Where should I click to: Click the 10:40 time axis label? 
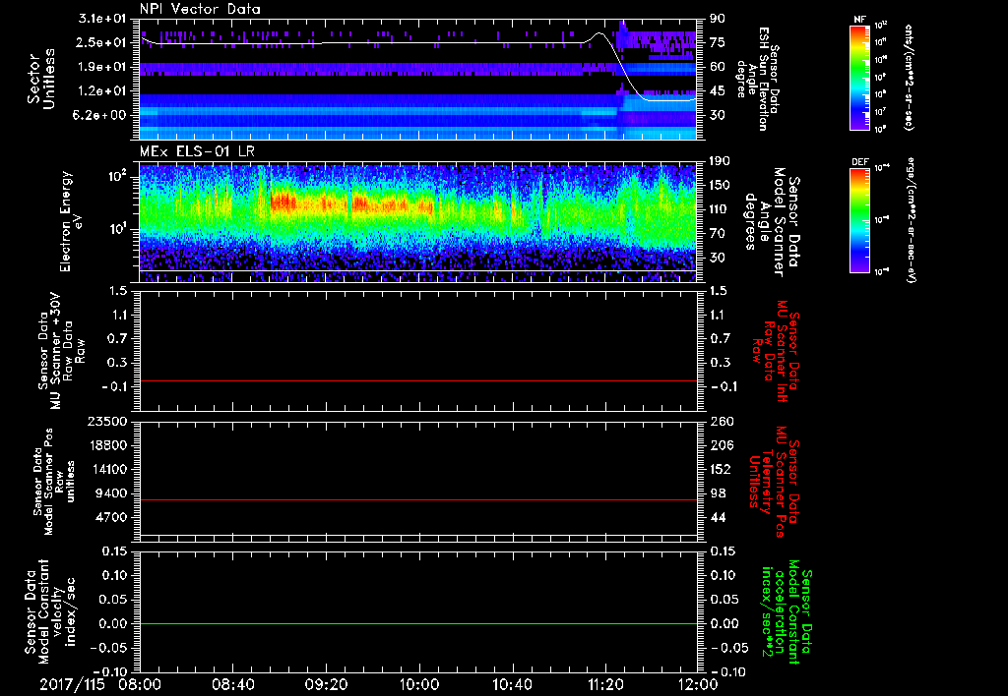[x=512, y=684]
